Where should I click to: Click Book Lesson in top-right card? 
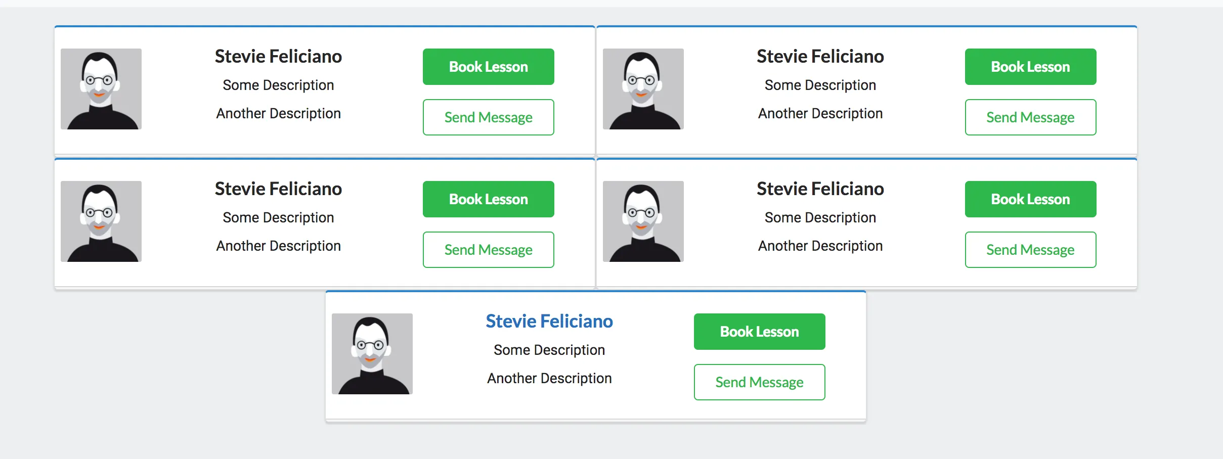[1030, 67]
